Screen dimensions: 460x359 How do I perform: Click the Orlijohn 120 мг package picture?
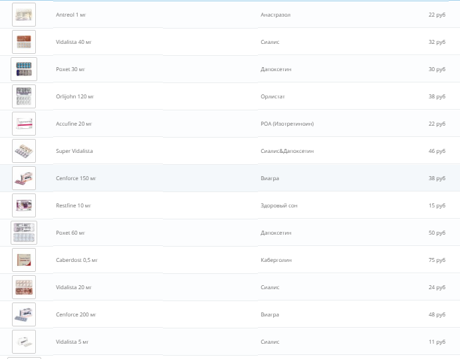click(x=24, y=96)
